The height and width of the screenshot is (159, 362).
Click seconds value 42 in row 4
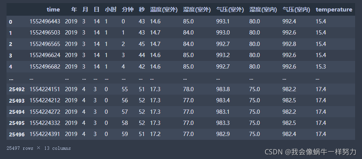[x=142, y=67]
